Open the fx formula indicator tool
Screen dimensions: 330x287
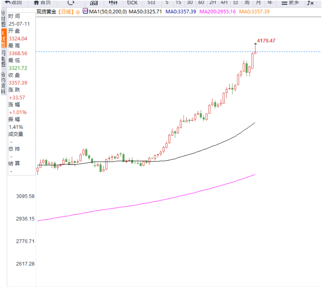coord(310,3)
